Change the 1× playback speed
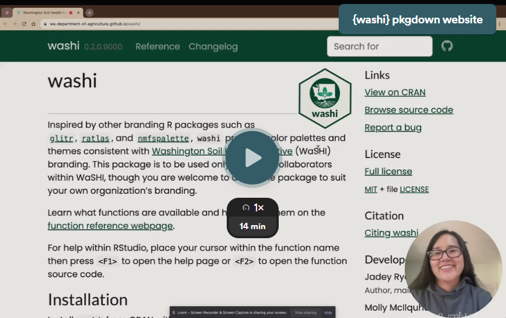Image resolution: width=506 pixels, height=318 pixels. (x=253, y=208)
